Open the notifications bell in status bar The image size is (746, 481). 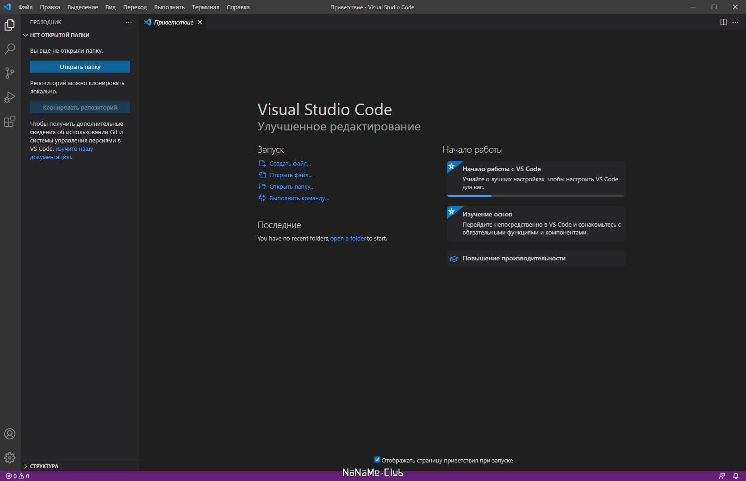click(x=735, y=476)
